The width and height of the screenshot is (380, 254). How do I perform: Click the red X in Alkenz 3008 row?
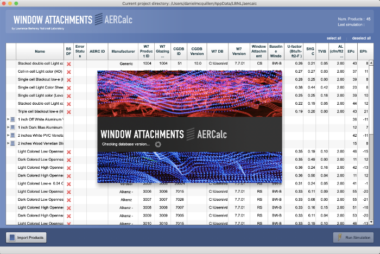pos(69,208)
